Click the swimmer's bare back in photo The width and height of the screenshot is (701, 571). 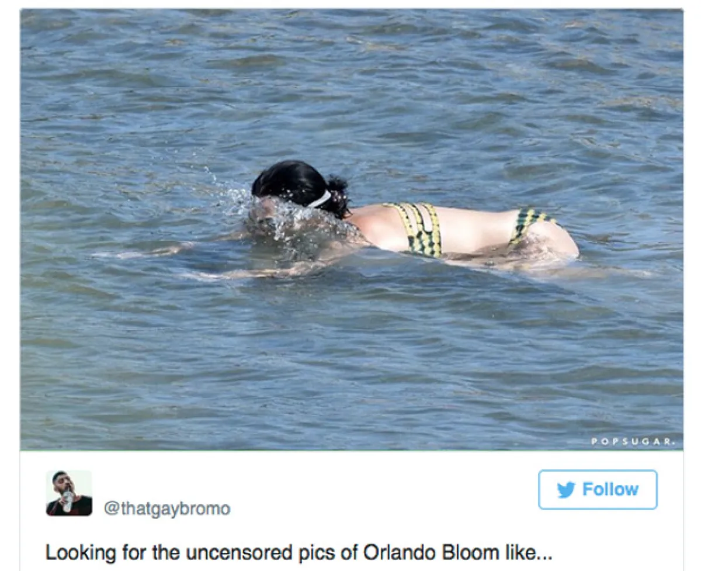point(474,227)
